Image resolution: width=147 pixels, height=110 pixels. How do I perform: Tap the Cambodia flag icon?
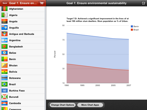tap(5, 103)
